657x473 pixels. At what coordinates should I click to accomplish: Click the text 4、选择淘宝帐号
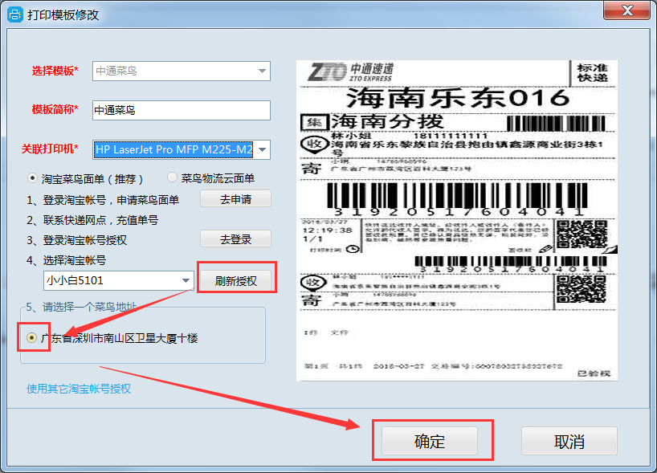(x=66, y=260)
